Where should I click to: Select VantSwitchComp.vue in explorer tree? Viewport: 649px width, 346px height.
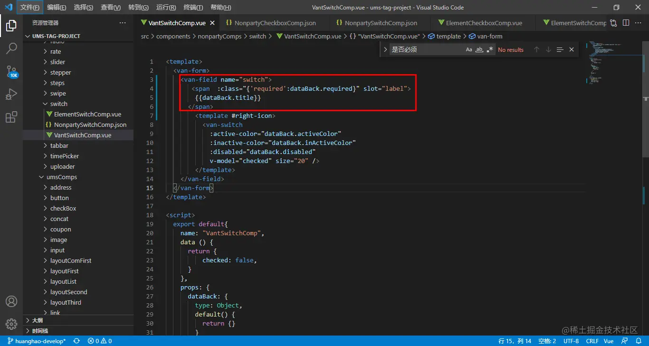click(78, 135)
